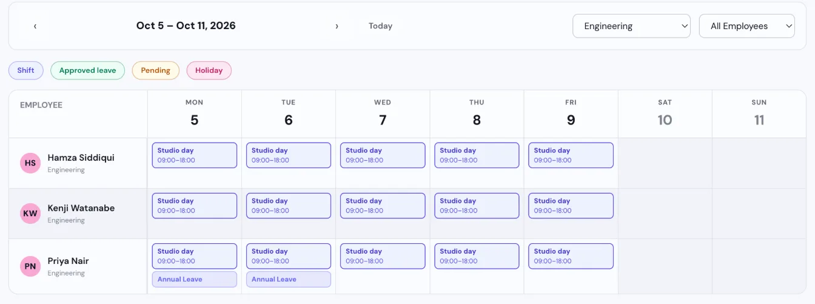Viewport: 815px width, 304px height.
Task: Click the Shift legend chip
Action: pos(26,70)
